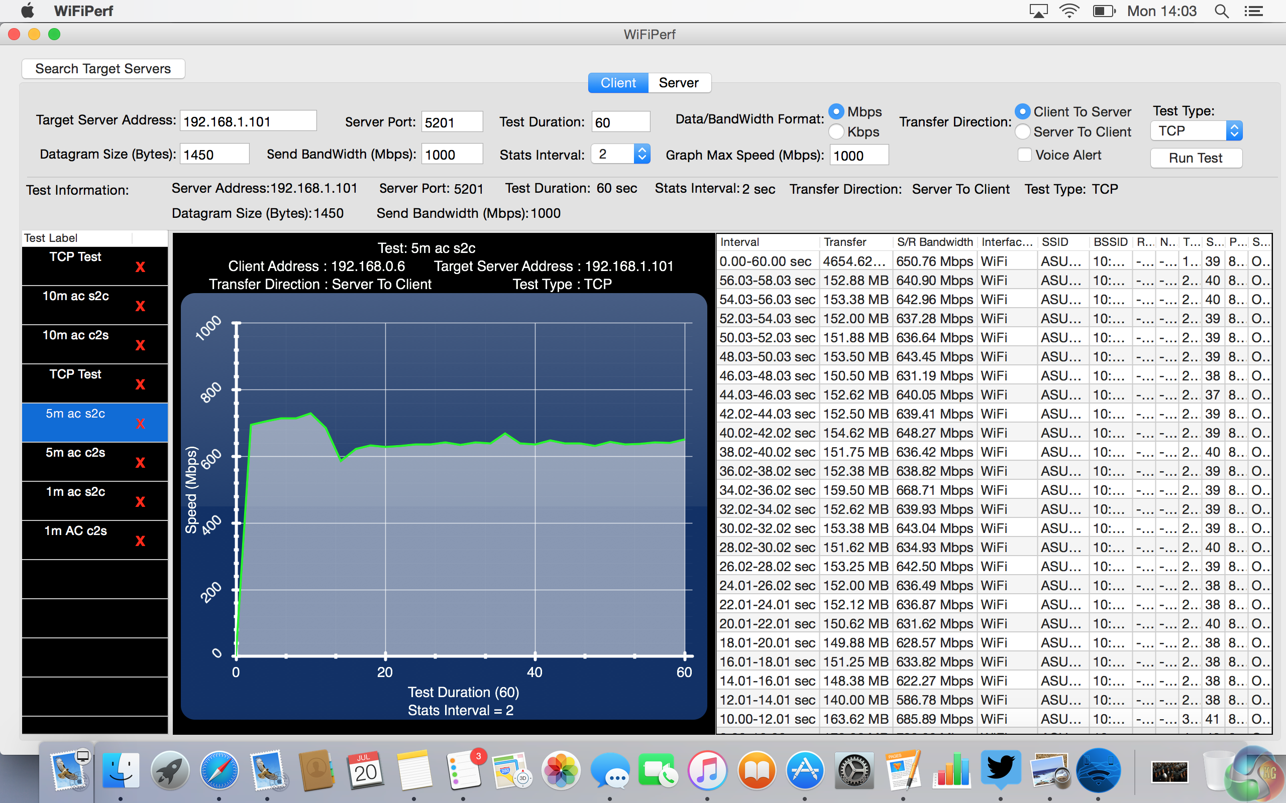Remove the 5m ac c2s test entry

point(140,463)
